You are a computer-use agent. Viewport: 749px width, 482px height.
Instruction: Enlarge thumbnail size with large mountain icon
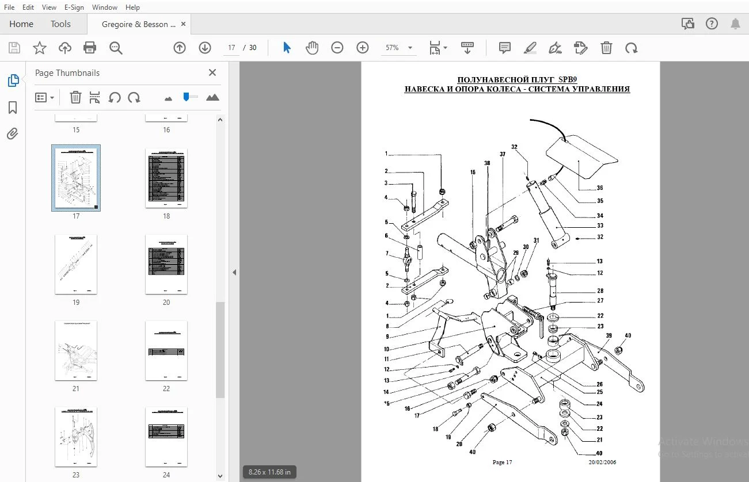coord(212,98)
